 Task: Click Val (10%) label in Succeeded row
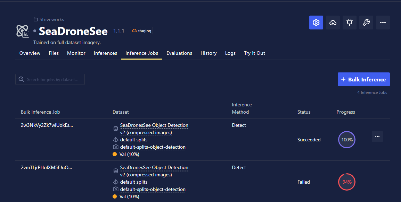click(129, 154)
